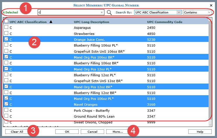Screen dimensions: 217x138
Task: Open the UPC ABC Classification dropdown
Action: (x=179, y=13)
